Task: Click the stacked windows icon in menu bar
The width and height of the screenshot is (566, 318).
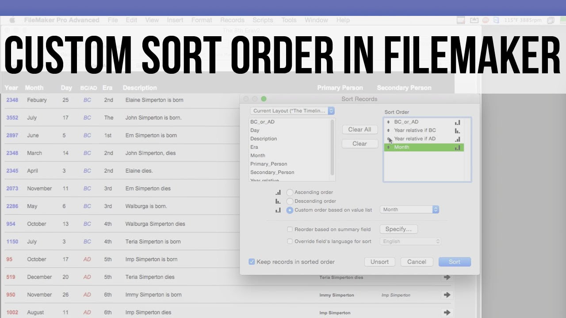Action: pyautogui.click(x=551, y=20)
